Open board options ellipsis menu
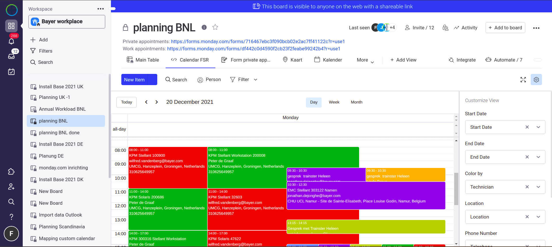The width and height of the screenshot is (552, 247). pyautogui.click(x=536, y=28)
